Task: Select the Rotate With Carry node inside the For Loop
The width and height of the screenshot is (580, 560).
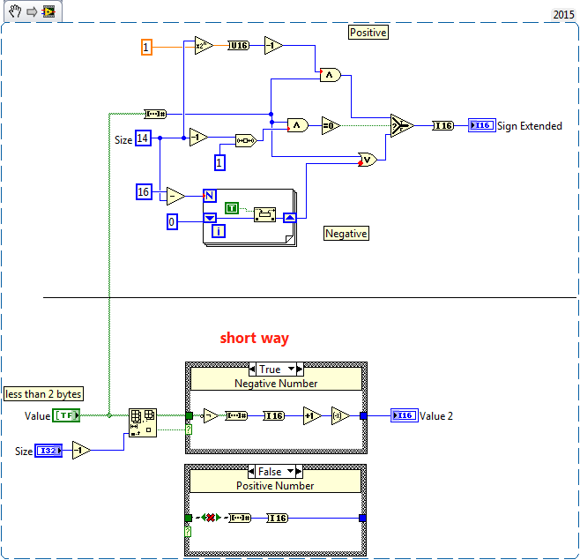Action: pyautogui.click(x=264, y=214)
